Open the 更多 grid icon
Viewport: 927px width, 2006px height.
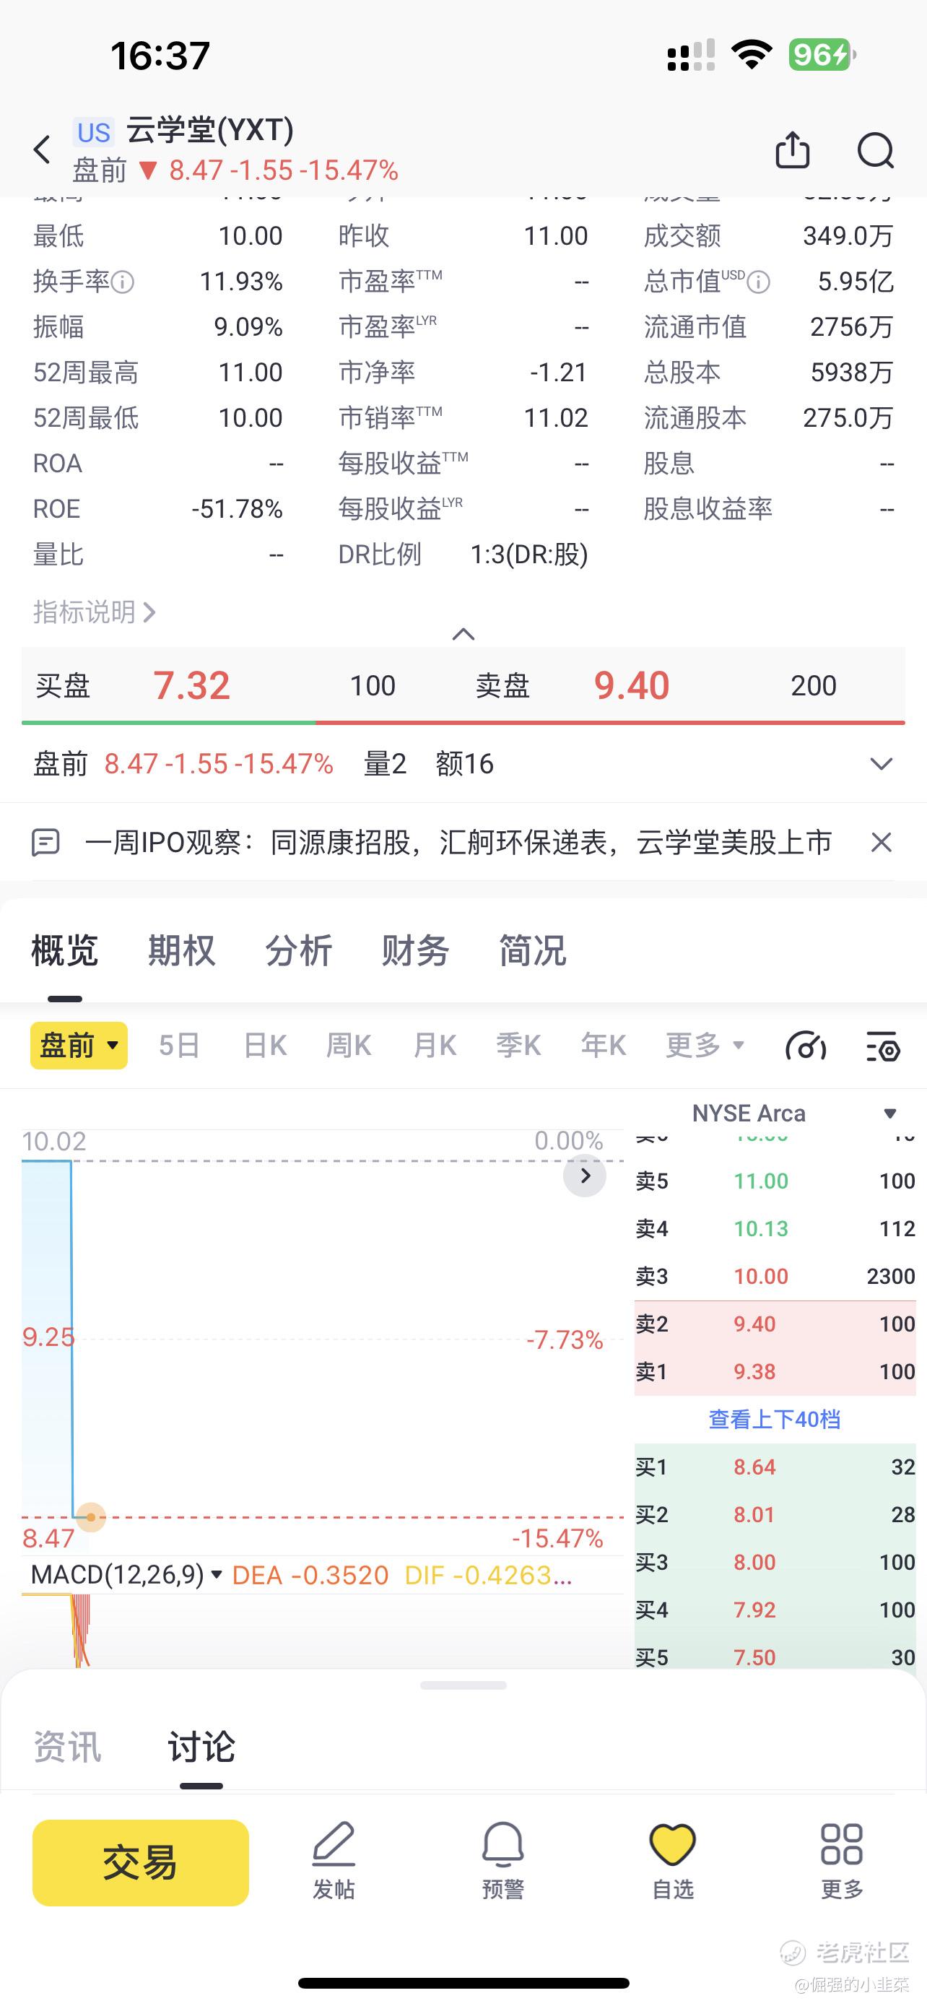[842, 1844]
